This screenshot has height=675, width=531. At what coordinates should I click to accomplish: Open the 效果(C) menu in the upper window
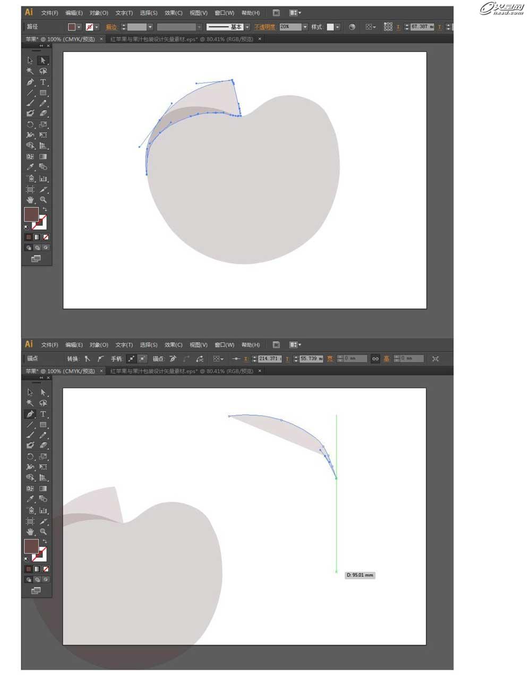[x=173, y=13]
